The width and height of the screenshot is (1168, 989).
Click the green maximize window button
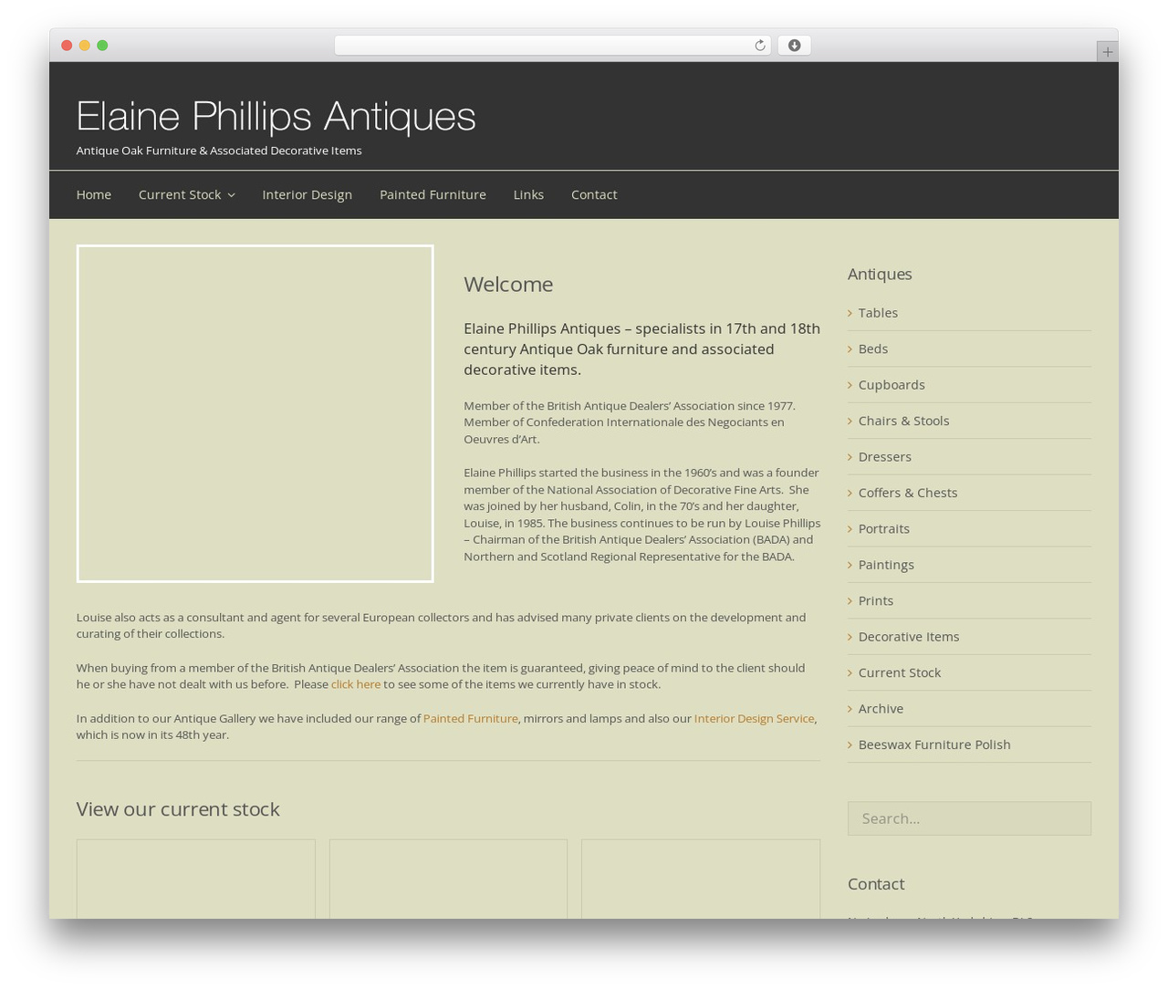pyautogui.click(x=102, y=46)
